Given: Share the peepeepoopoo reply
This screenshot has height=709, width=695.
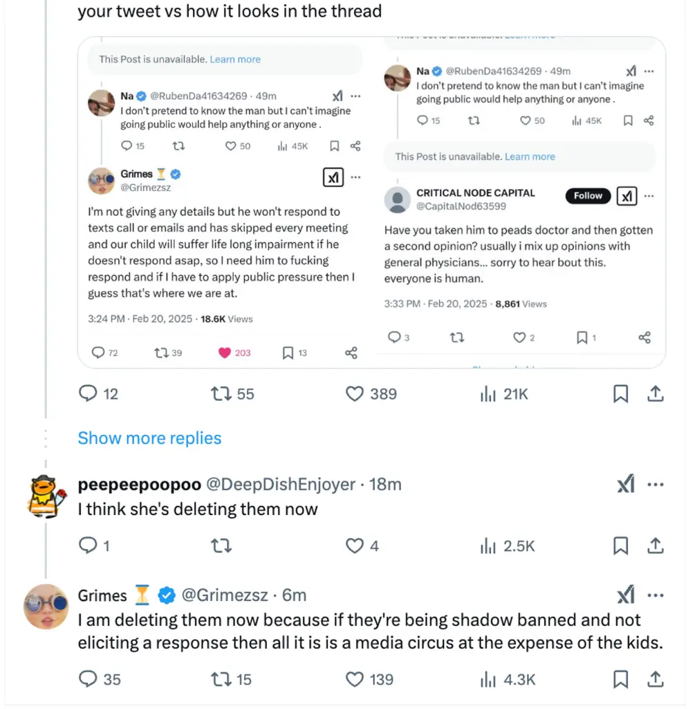Looking at the screenshot, I should click(655, 546).
